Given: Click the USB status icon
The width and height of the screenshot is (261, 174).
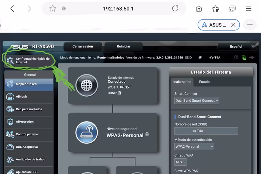Looking at the screenshot, I should [252, 57].
